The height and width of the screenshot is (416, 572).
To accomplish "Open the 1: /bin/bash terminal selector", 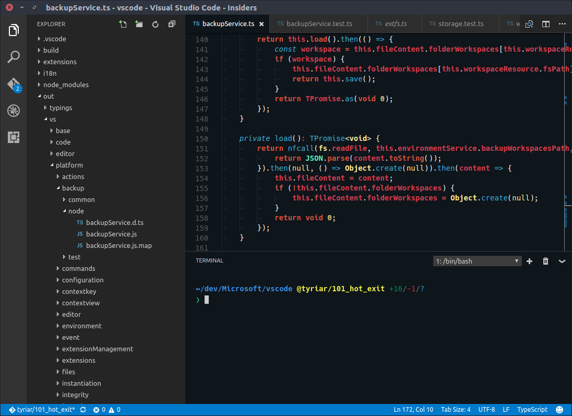I will (476, 261).
